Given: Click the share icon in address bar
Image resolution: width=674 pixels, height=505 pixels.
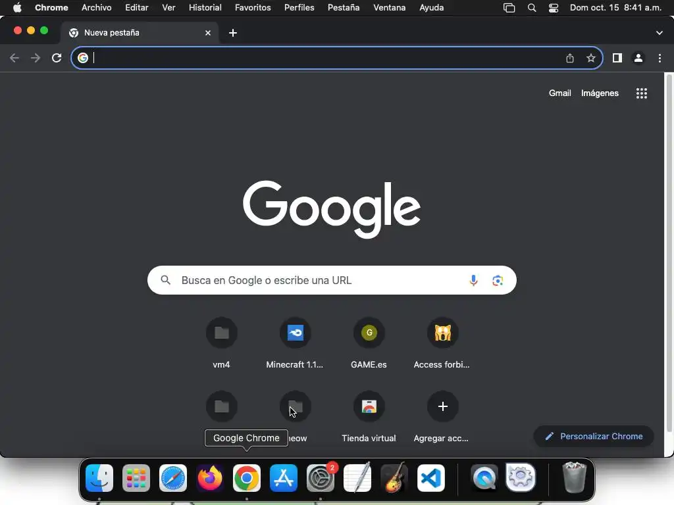Looking at the screenshot, I should 570,58.
